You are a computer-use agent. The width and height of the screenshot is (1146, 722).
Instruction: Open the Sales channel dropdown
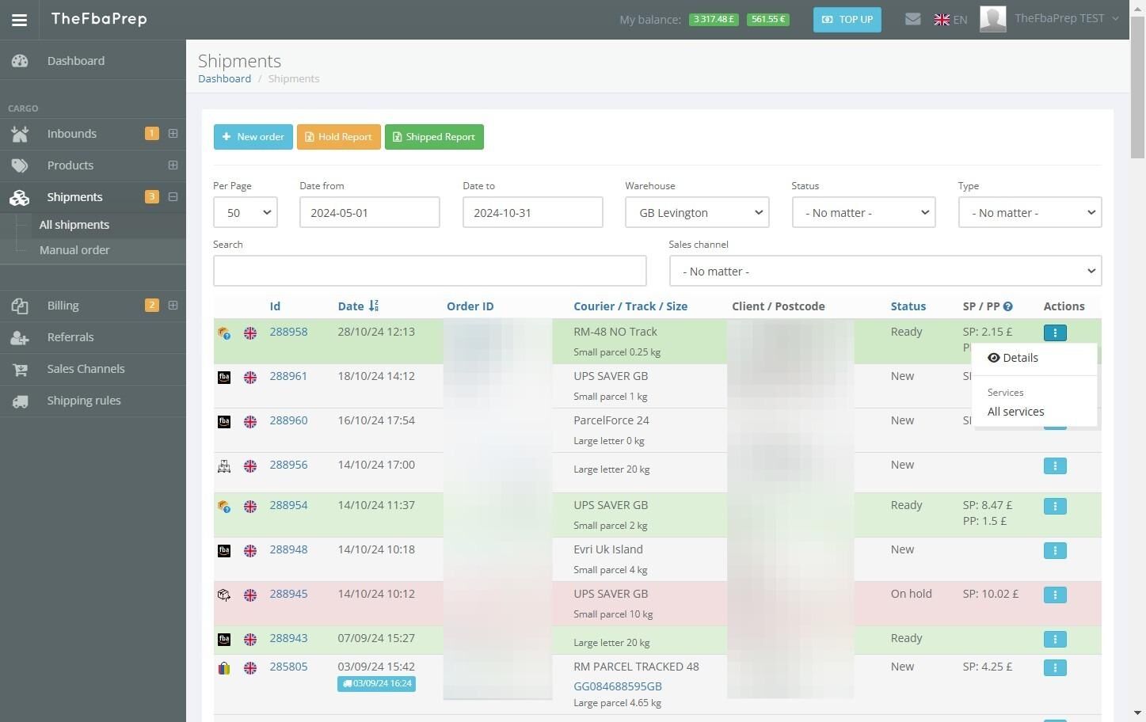coord(885,271)
